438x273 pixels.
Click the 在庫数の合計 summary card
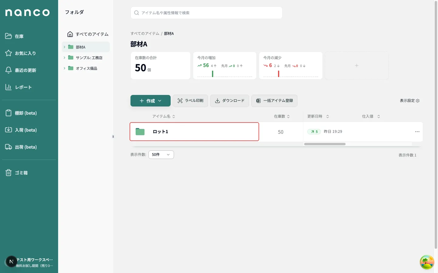[x=161, y=66]
